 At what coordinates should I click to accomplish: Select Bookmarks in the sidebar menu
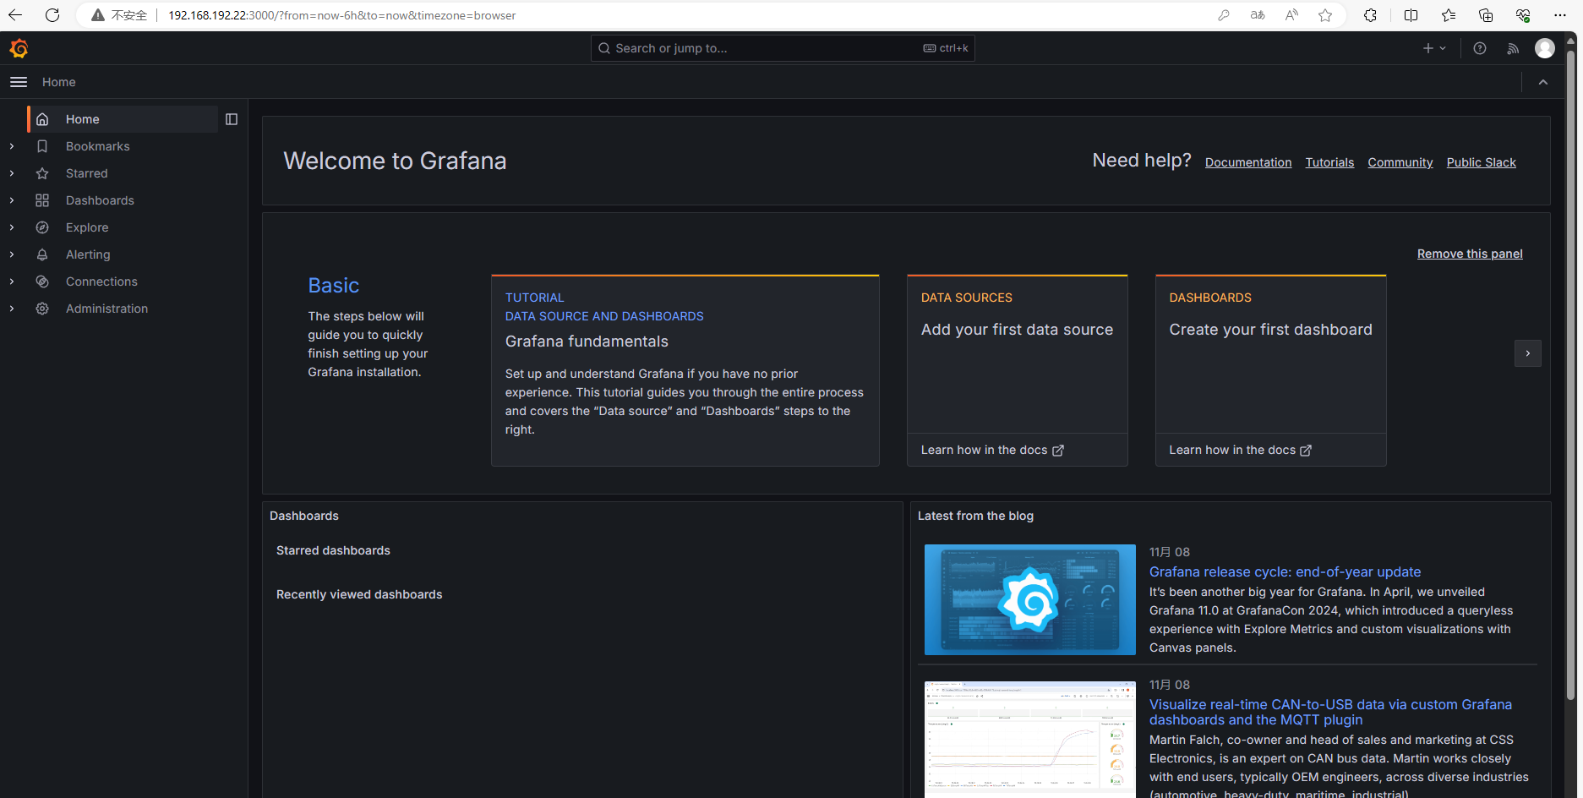point(98,146)
